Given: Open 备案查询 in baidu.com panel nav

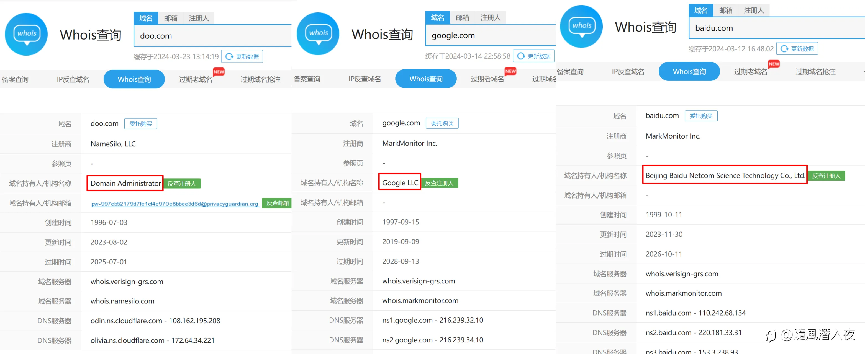Looking at the screenshot, I should pyautogui.click(x=570, y=71).
